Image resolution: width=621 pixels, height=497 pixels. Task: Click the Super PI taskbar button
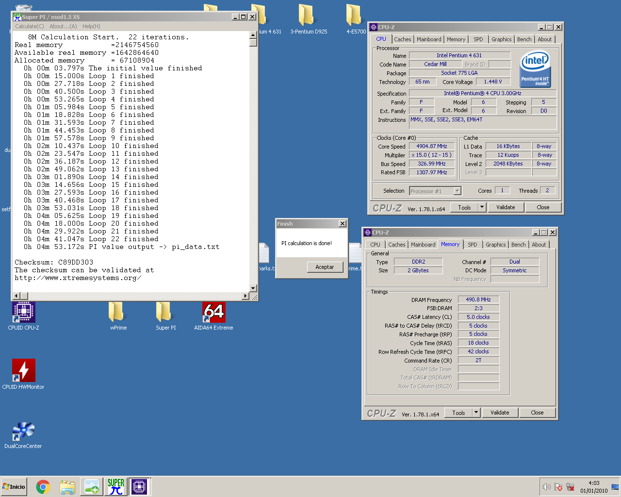click(116, 487)
